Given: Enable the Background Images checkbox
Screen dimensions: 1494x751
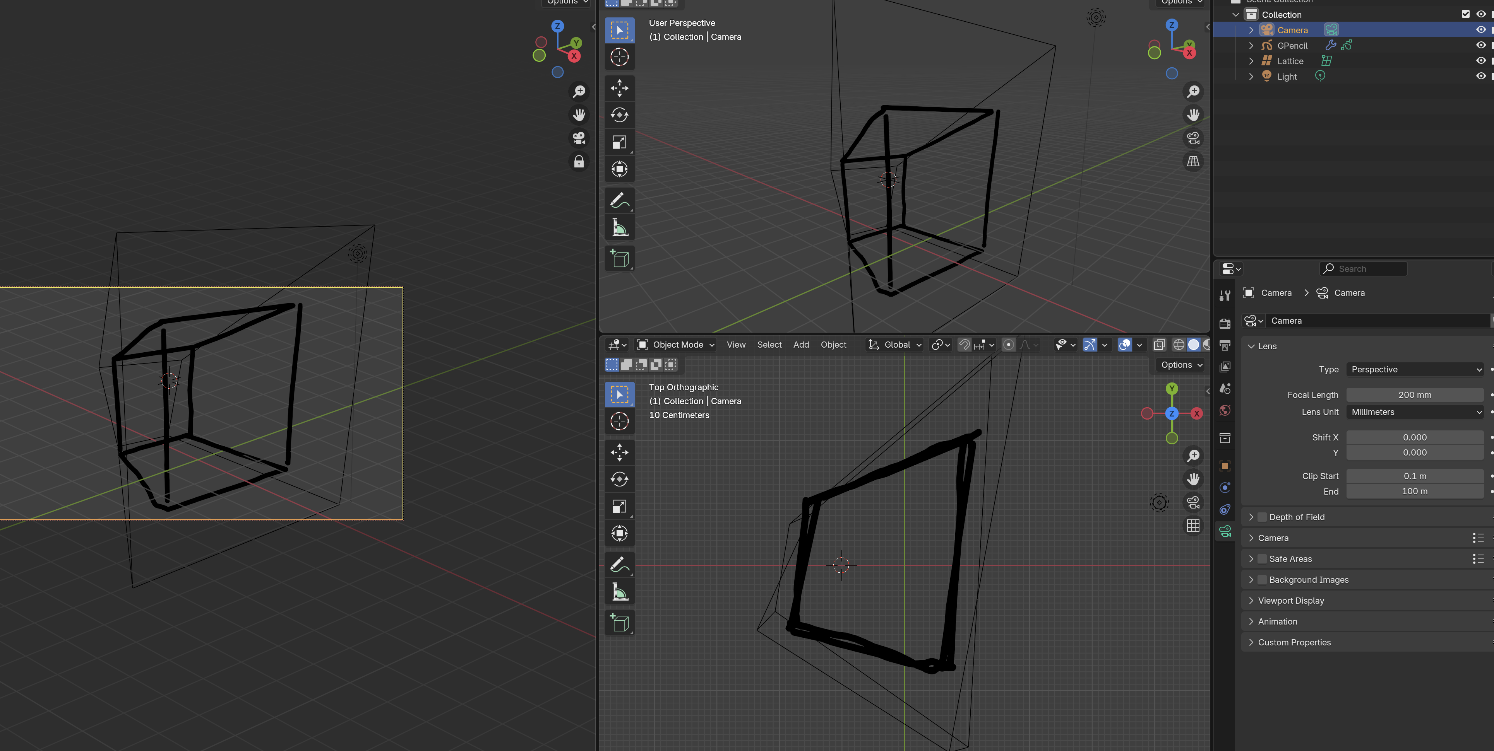Looking at the screenshot, I should coord(1262,579).
